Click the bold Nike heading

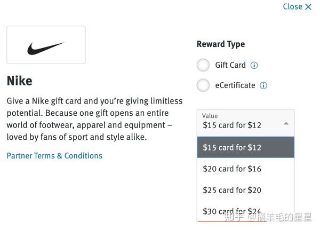click(19, 81)
